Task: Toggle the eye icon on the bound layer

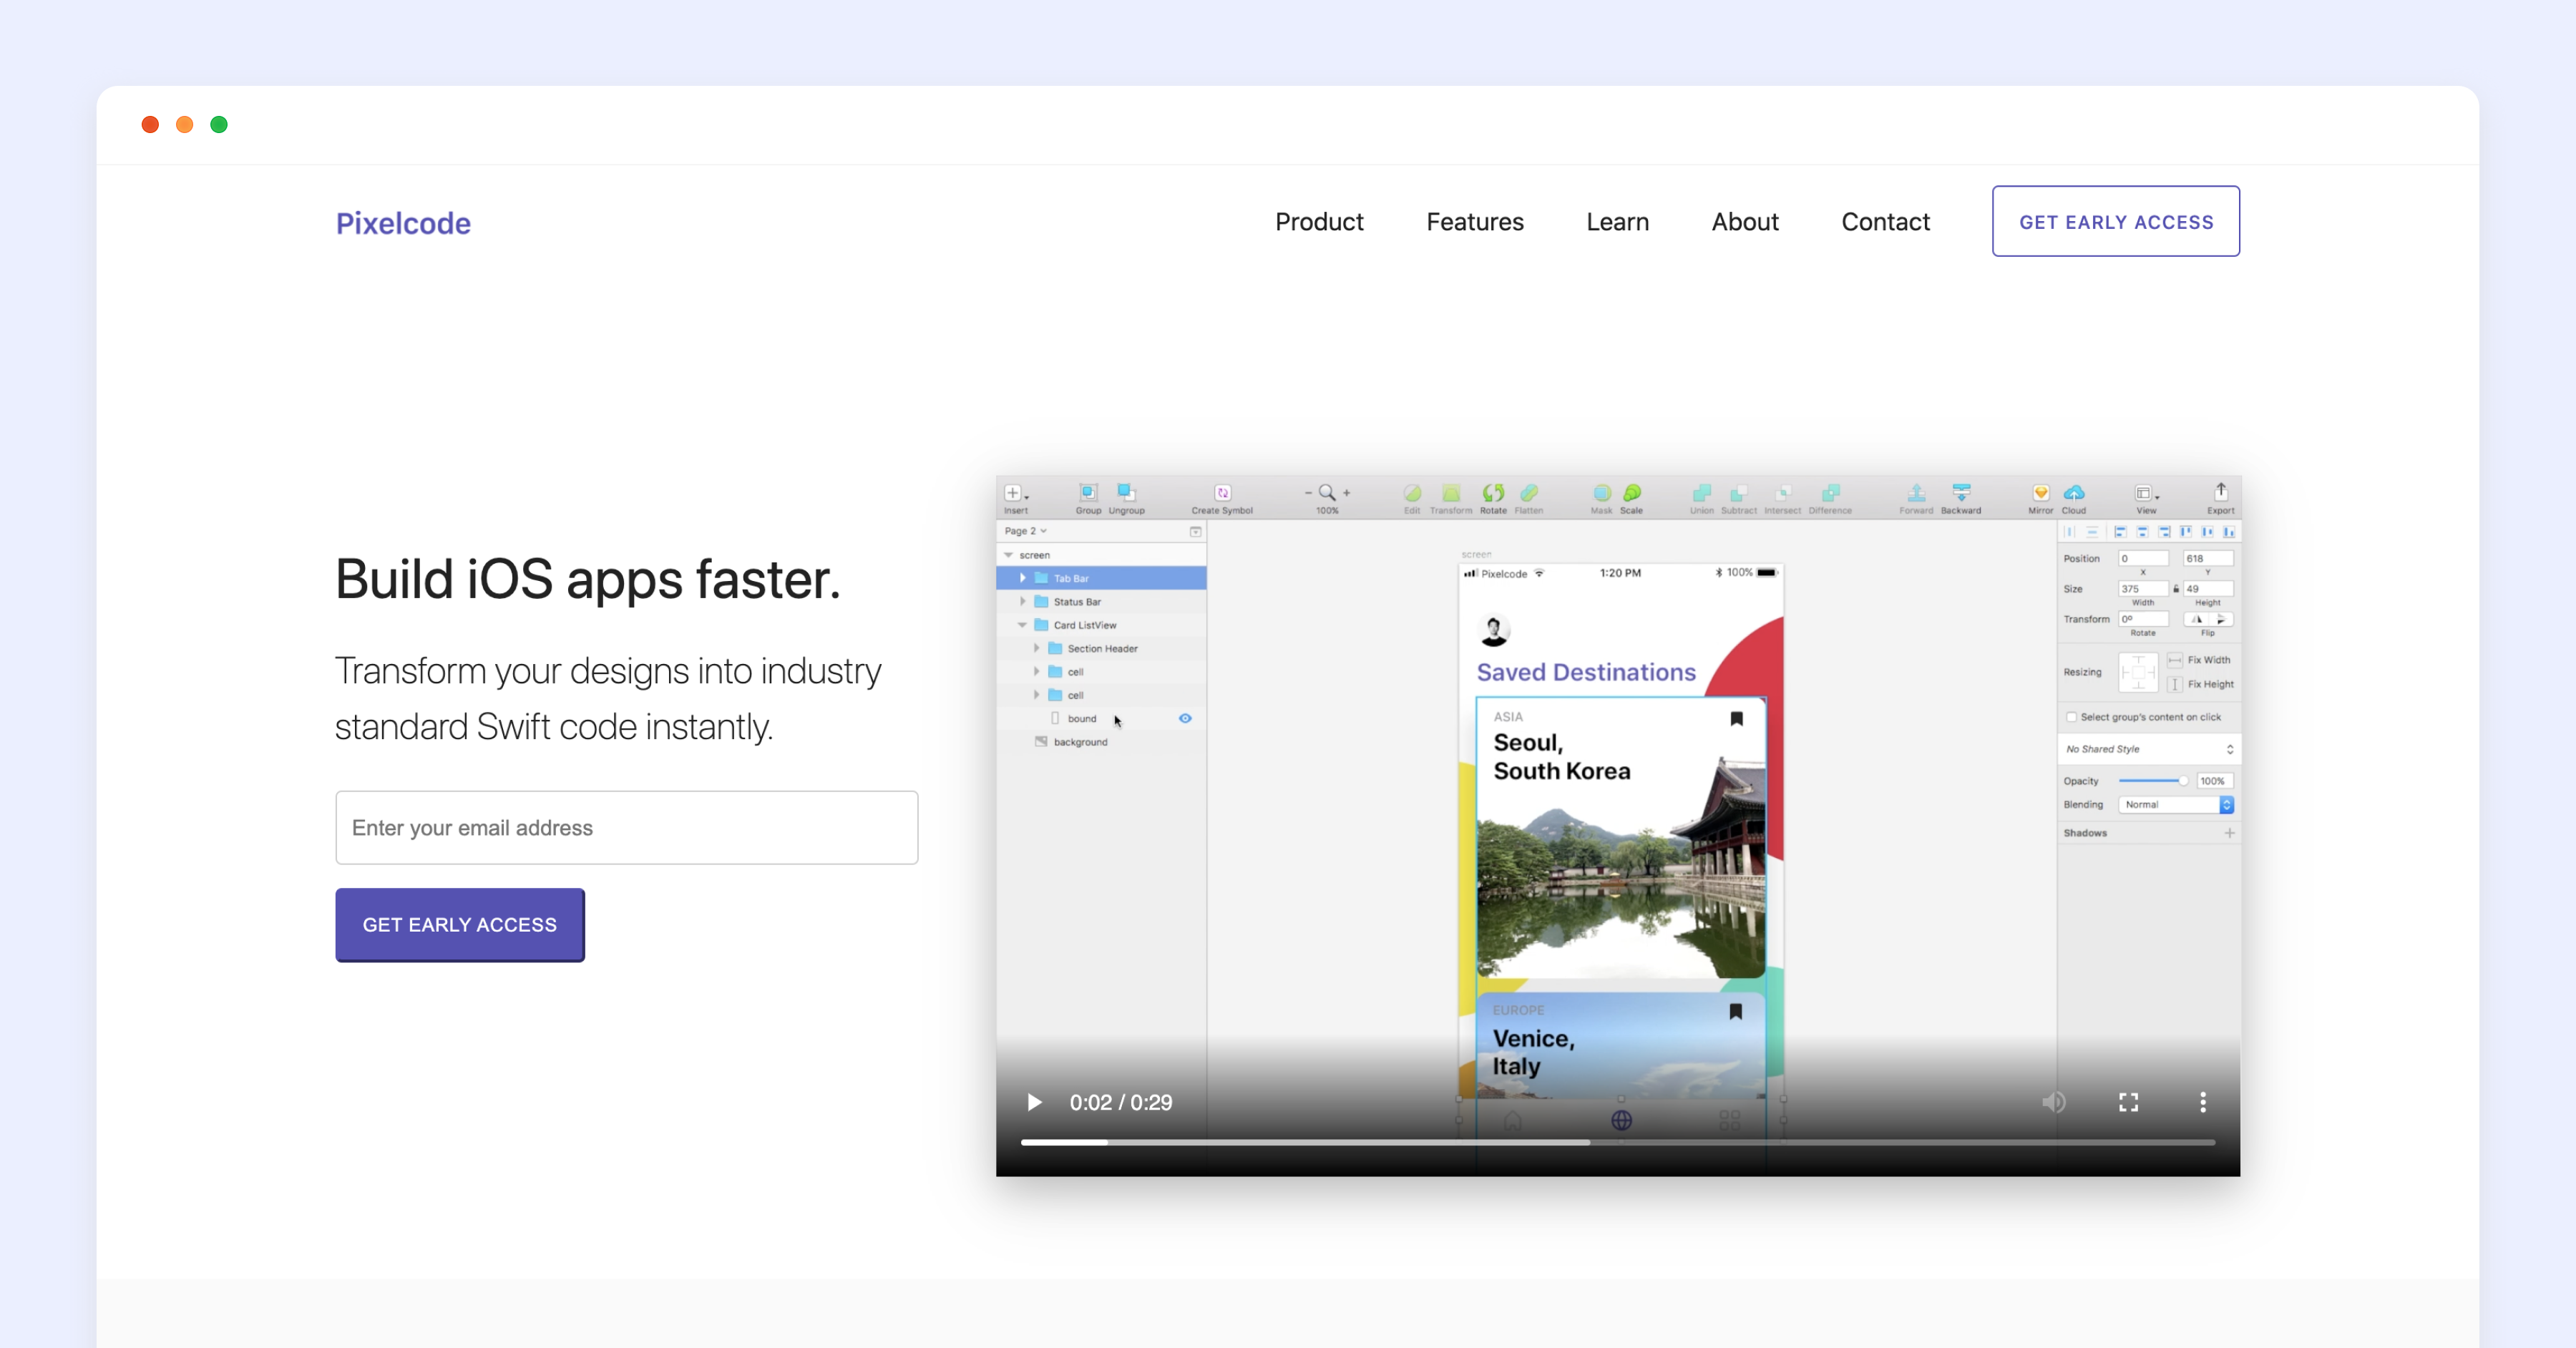Action: click(1185, 719)
